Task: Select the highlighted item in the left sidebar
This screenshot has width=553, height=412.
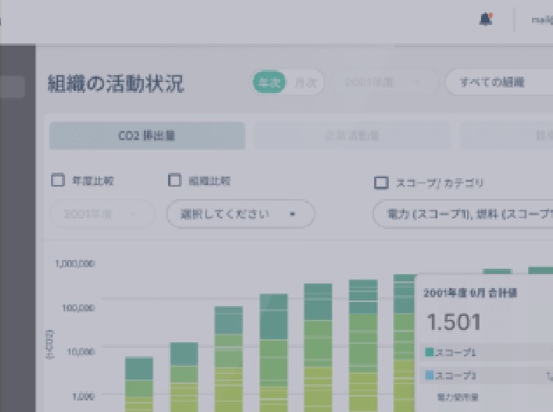Action: 12,87
